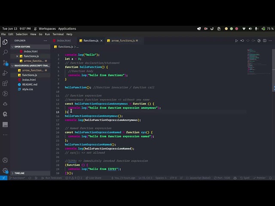The width and height of the screenshot is (275, 206).
Task: Open the Go menu
Action: [40, 34]
